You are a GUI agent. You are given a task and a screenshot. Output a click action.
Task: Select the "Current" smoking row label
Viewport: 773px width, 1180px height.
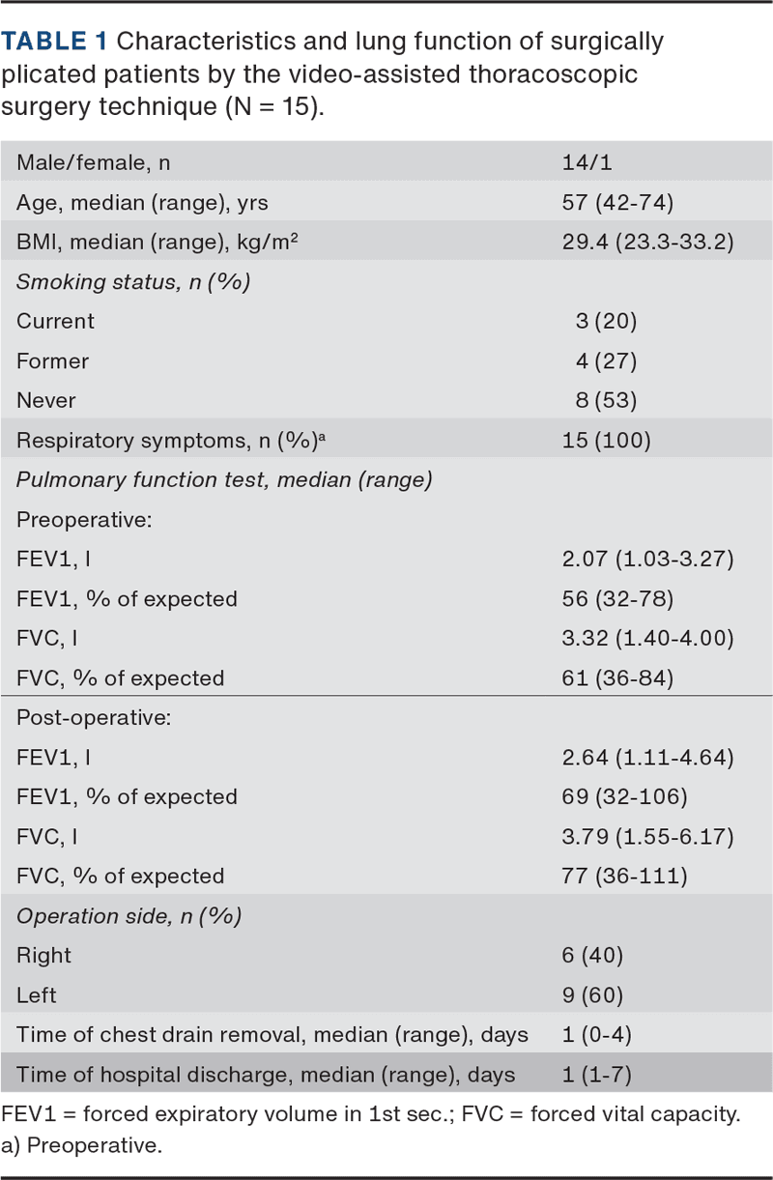[55, 321]
